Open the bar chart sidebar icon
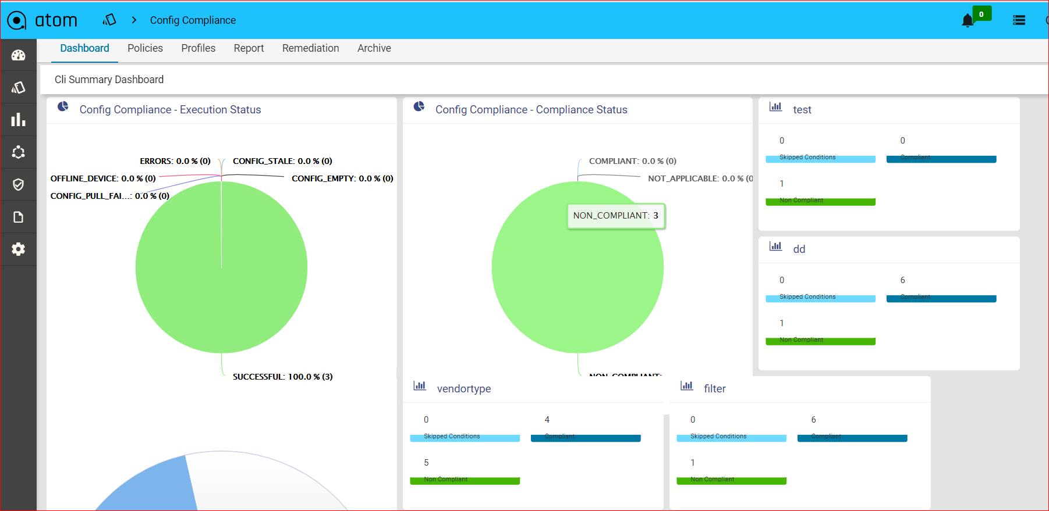The width and height of the screenshot is (1049, 511). tap(19, 120)
